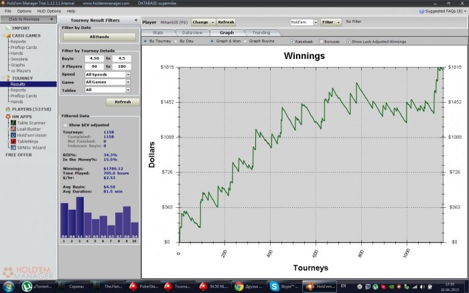Click the maximum Buyin field
469x293 pixels.
click(x=121, y=58)
